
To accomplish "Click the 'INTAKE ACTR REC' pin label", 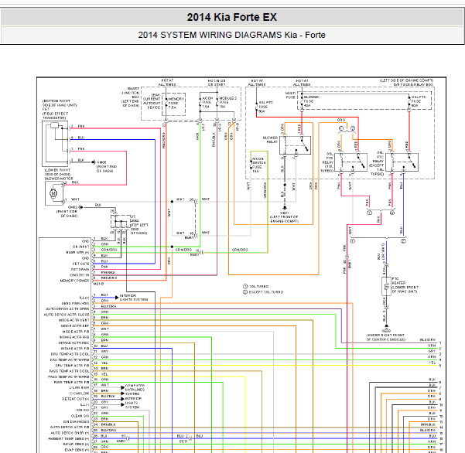I will (x=74, y=342).
